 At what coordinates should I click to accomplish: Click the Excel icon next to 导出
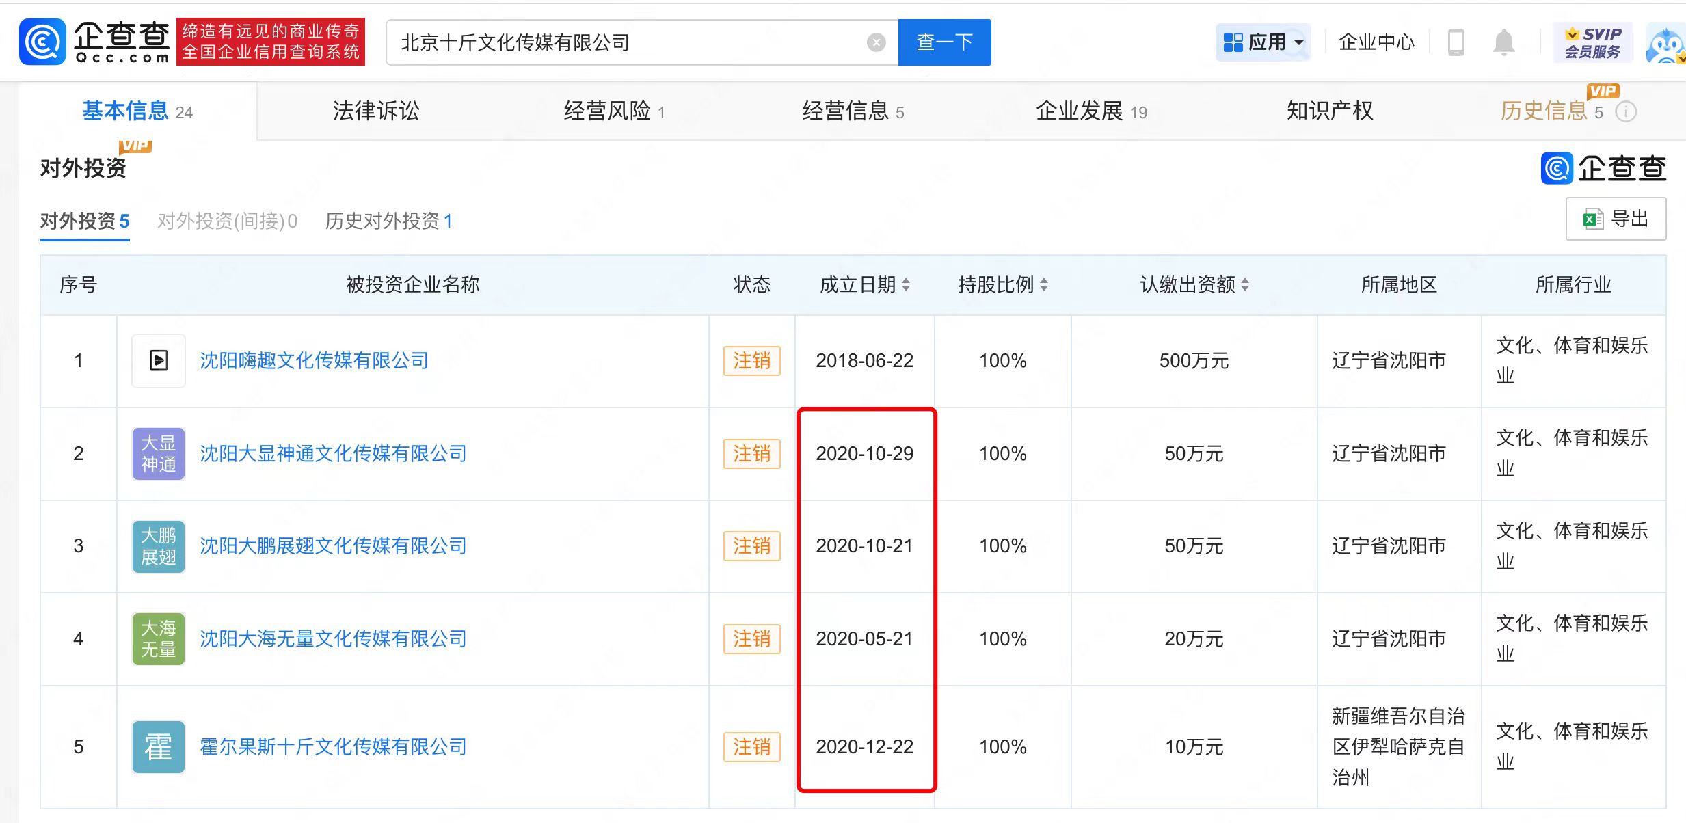tap(1593, 219)
